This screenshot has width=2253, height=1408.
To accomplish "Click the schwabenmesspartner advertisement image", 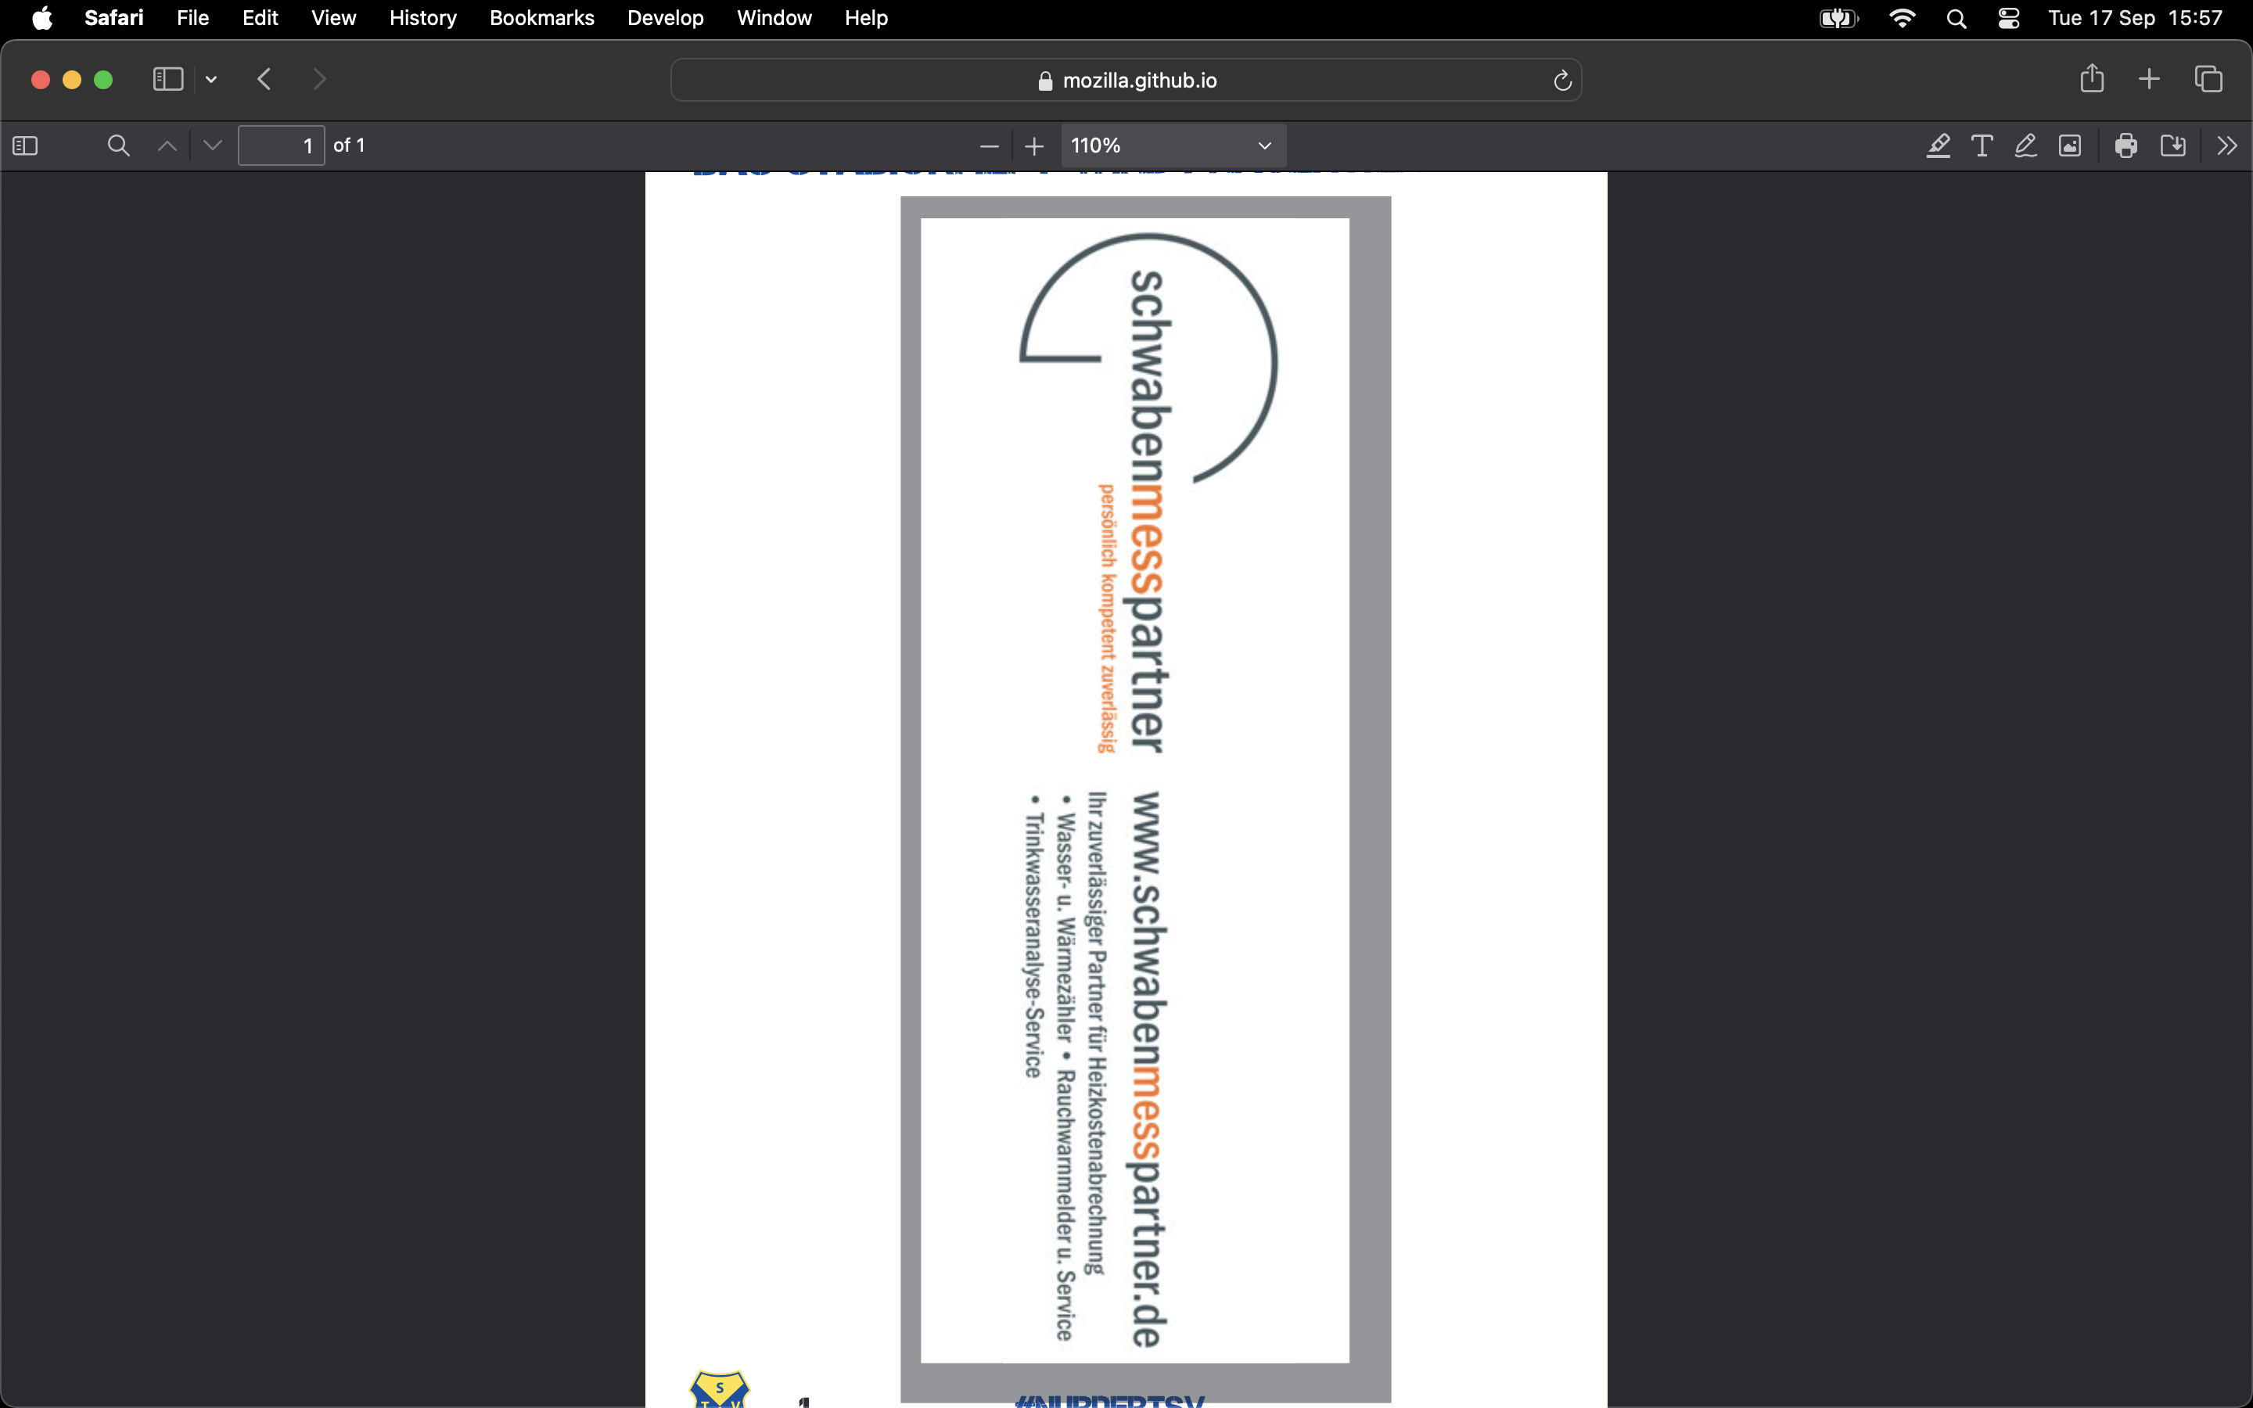I will click(x=1145, y=798).
